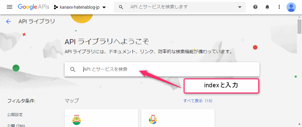The width and height of the screenshot is (302, 127).
Task: Click the magnifier icon in the top search bar
Action: click(121, 7)
